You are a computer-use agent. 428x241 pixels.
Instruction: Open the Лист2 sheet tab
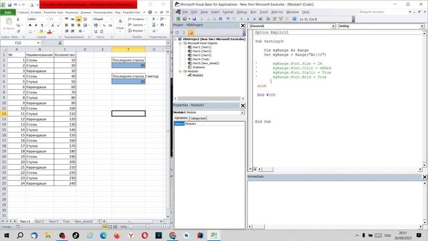coord(39,222)
